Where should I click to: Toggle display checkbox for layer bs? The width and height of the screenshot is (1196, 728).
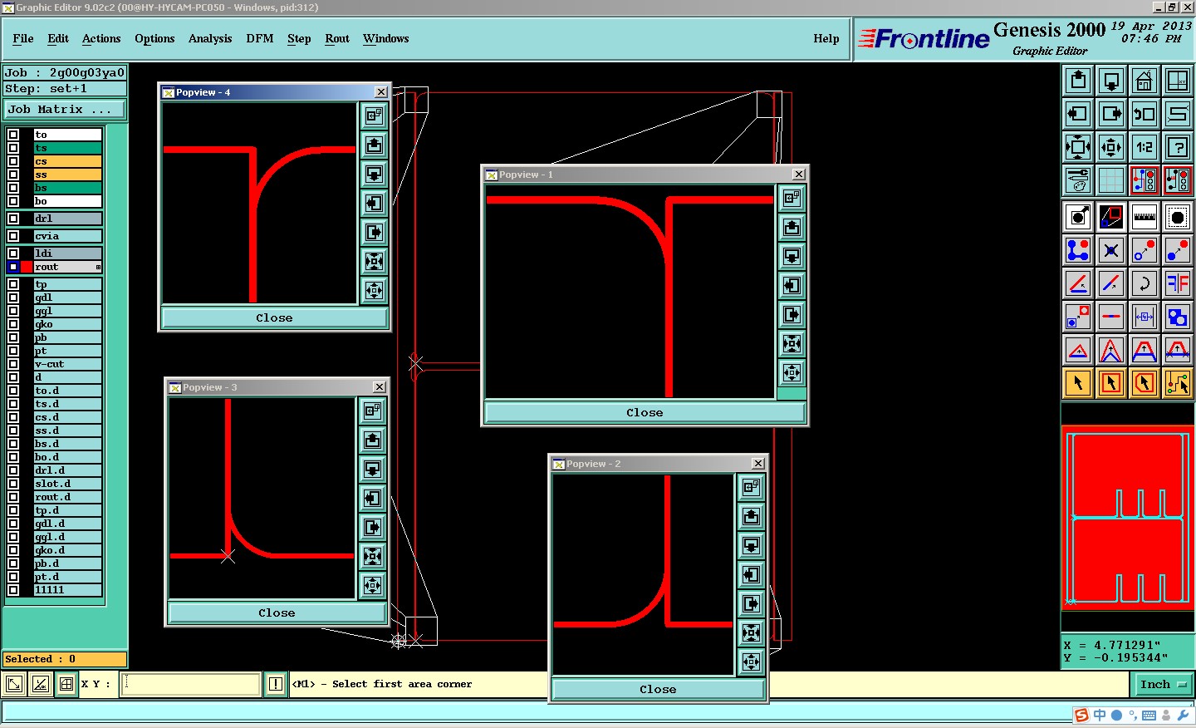click(x=13, y=188)
